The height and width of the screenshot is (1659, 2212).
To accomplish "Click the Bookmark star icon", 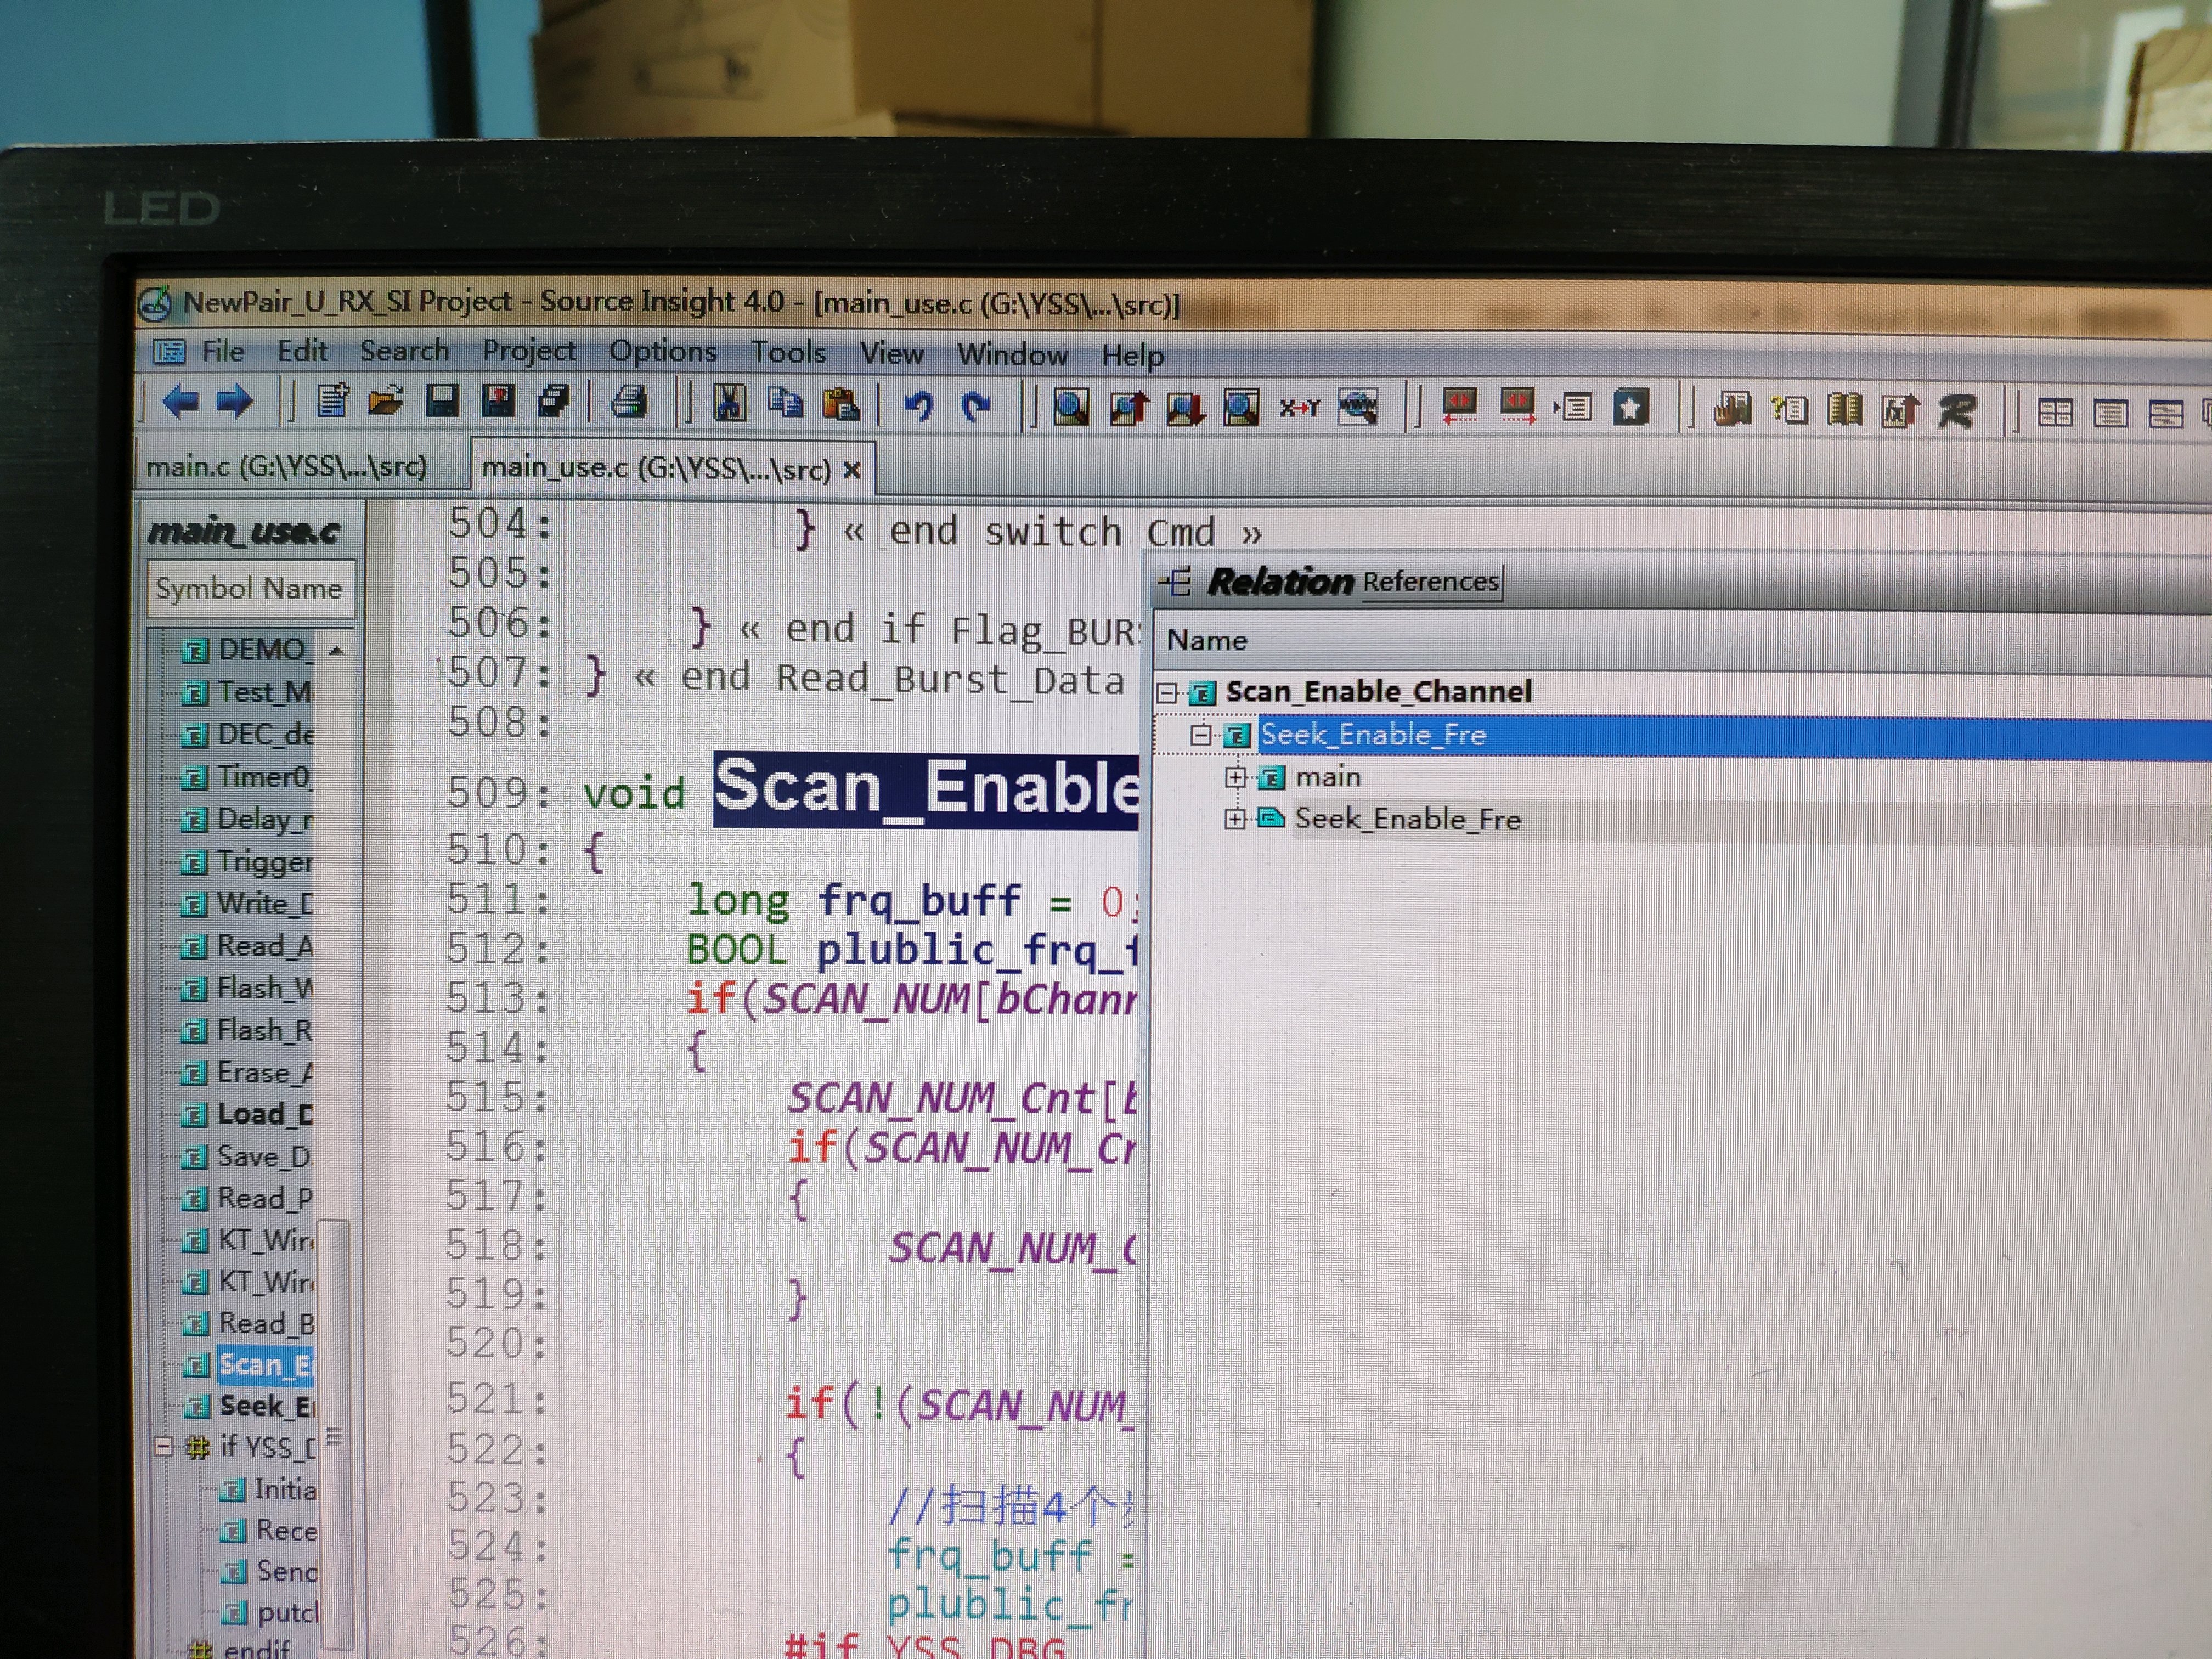I will (1631, 408).
